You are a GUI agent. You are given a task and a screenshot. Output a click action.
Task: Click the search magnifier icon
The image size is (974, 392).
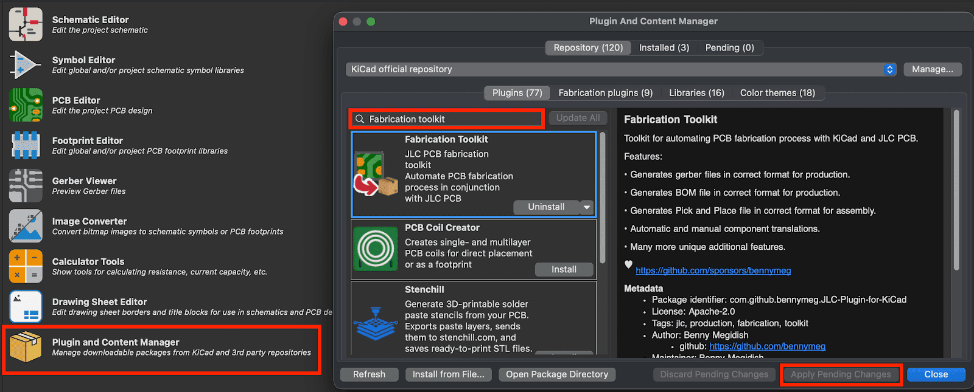[x=360, y=119]
